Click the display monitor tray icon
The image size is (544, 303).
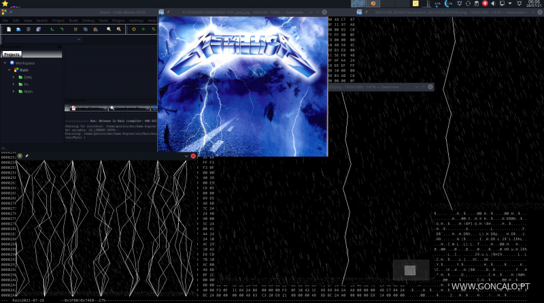click(502, 3)
